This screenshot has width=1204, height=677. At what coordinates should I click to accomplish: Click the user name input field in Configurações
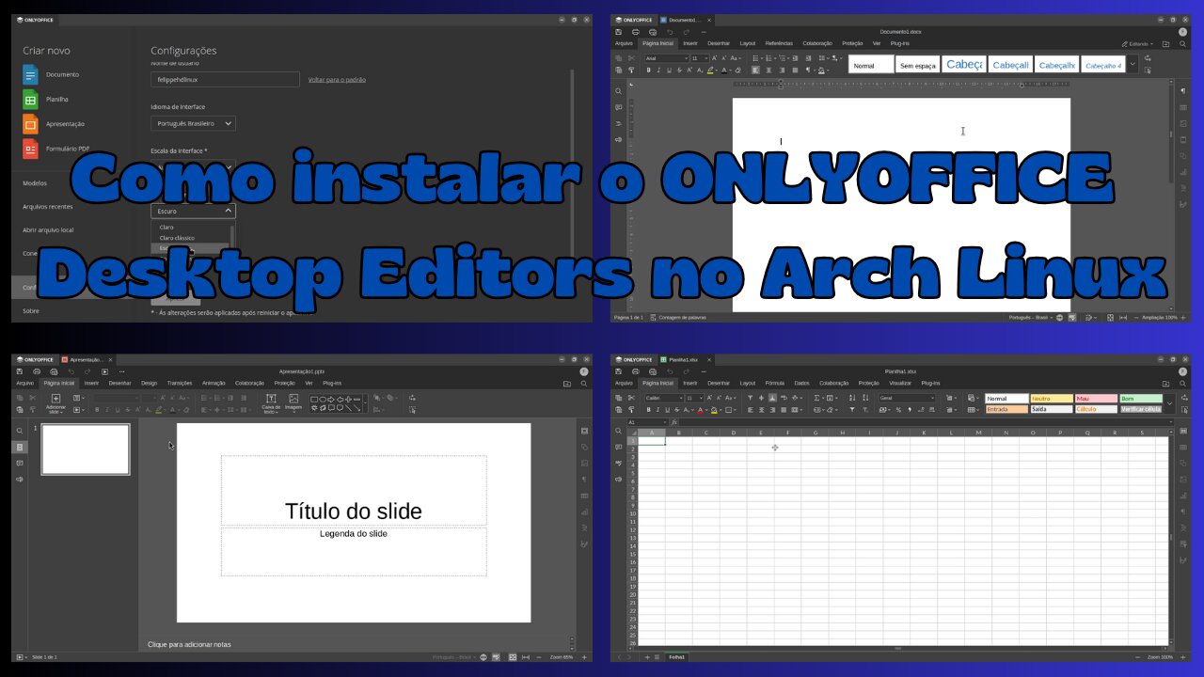coord(225,80)
